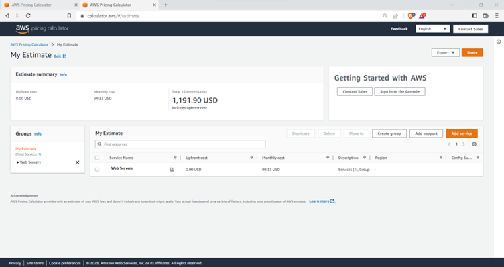Sort by Upfront cost column arrow

point(252,158)
